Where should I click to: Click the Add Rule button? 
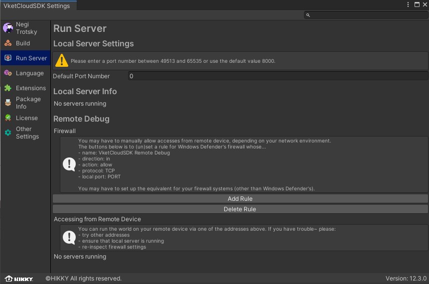point(240,199)
